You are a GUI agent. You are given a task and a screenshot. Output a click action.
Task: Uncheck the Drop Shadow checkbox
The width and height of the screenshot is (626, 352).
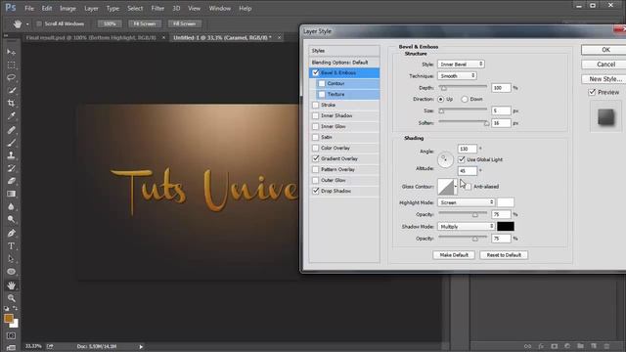tap(316, 191)
